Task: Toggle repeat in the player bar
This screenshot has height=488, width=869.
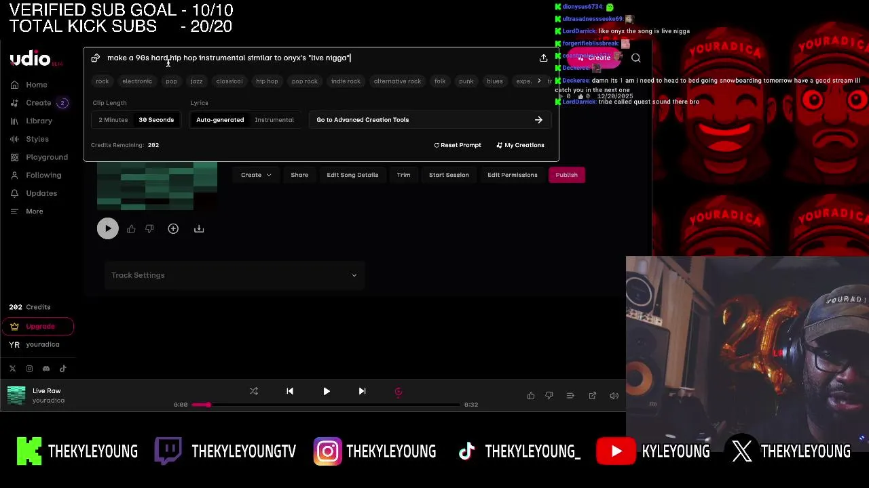Action: (x=399, y=391)
